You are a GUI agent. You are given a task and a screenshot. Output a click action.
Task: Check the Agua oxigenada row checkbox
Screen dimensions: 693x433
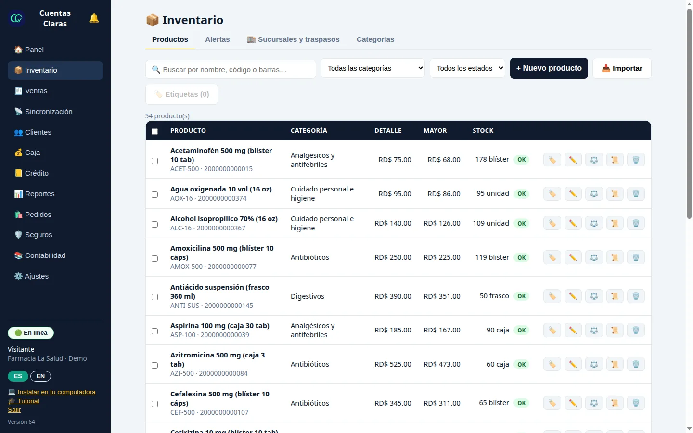tap(154, 194)
